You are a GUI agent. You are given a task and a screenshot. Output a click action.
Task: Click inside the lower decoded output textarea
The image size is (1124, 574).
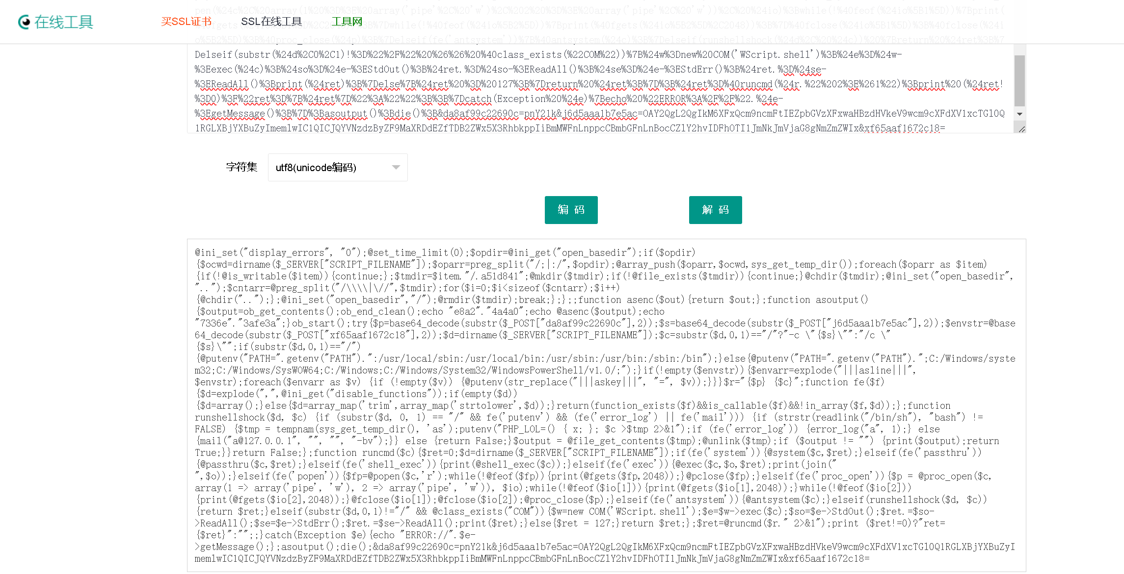[x=606, y=405]
